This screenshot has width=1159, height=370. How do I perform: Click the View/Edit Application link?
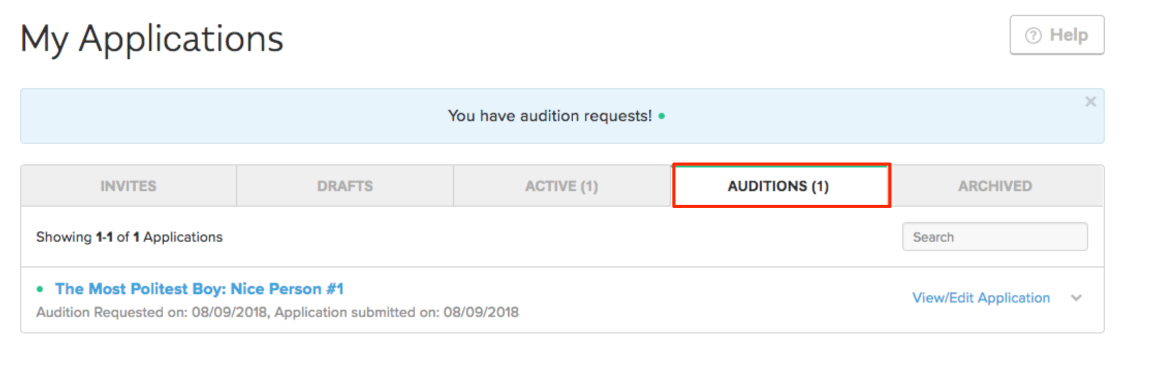(x=981, y=298)
